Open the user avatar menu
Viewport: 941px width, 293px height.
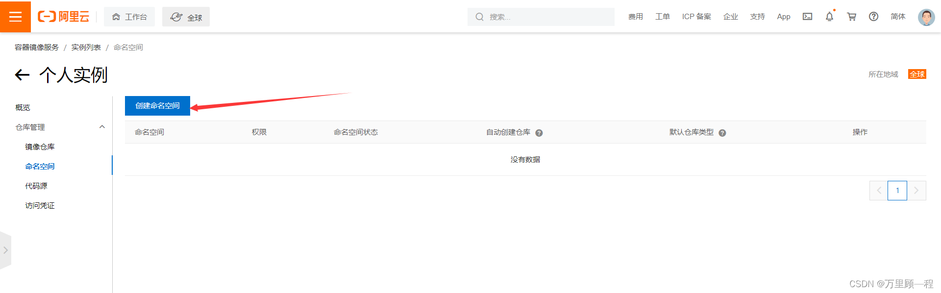tap(926, 17)
